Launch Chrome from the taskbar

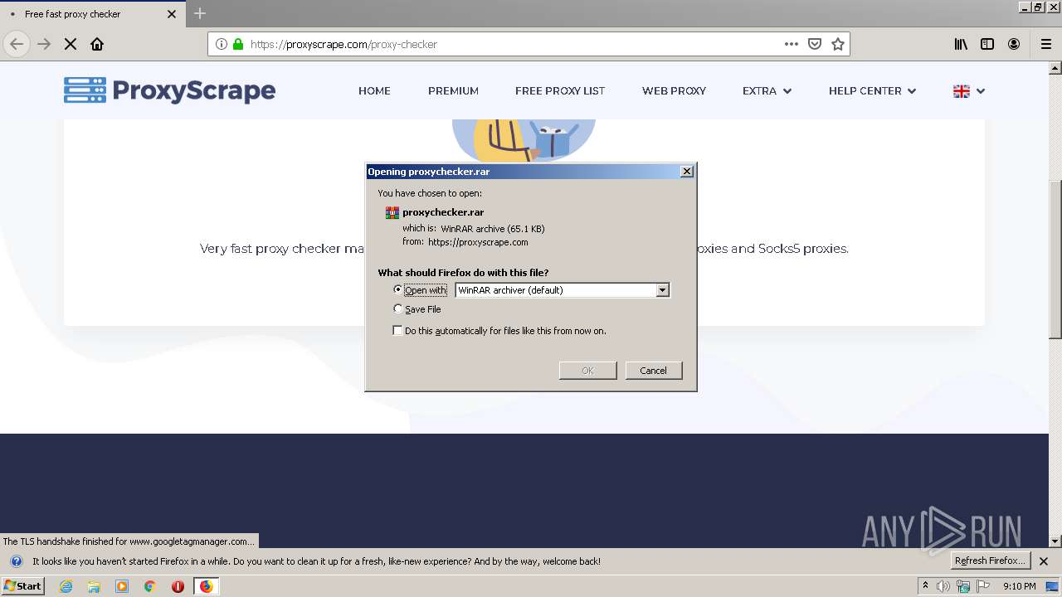point(150,586)
